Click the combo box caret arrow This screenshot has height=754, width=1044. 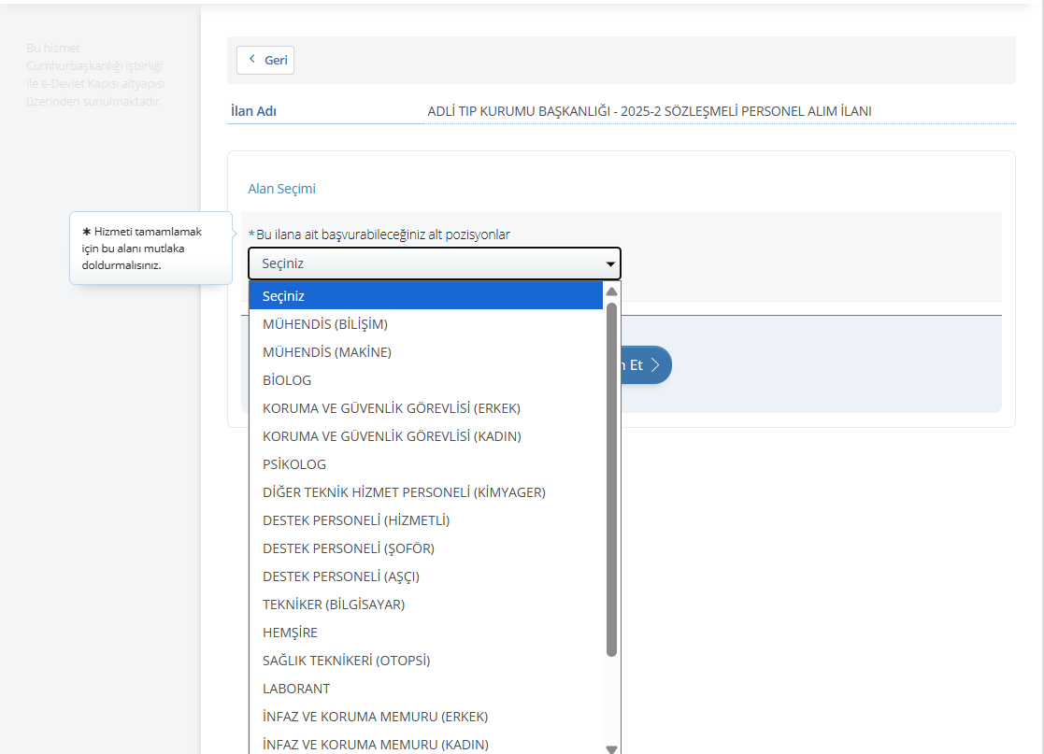610,264
